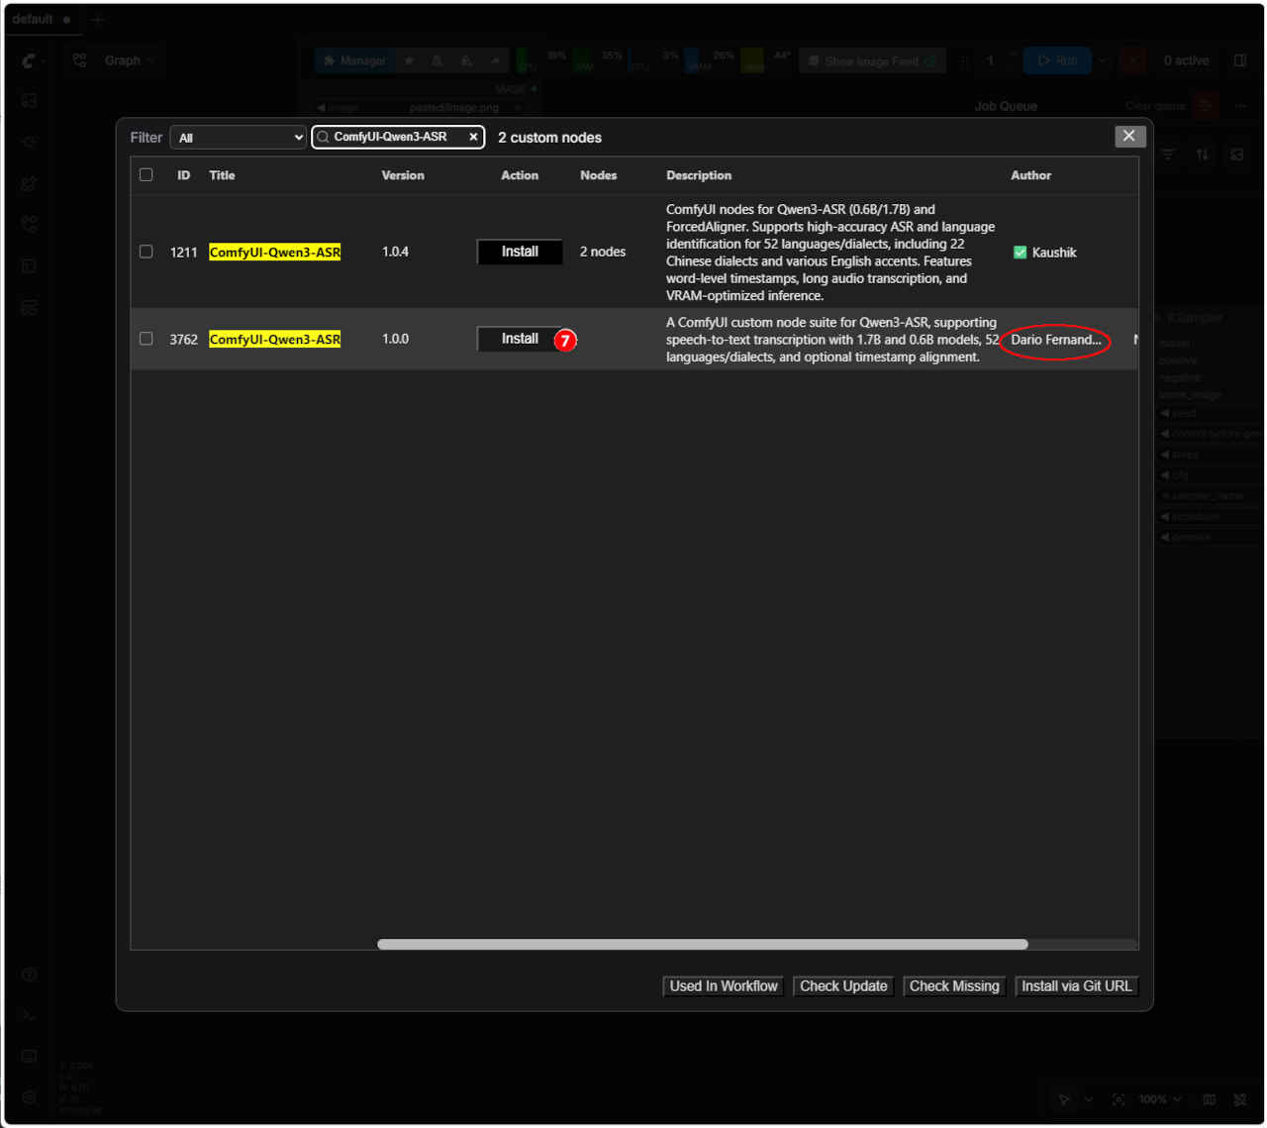
Task: Click the description starting 'ComfyUI nodes for Qwen3-ASR'
Action: coord(830,253)
